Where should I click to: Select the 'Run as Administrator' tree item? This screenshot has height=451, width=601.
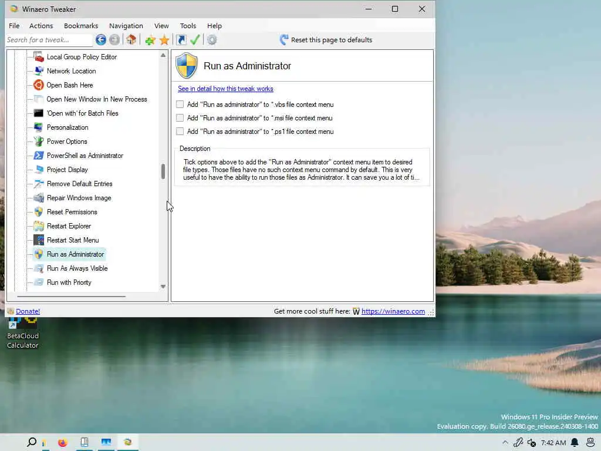75,254
